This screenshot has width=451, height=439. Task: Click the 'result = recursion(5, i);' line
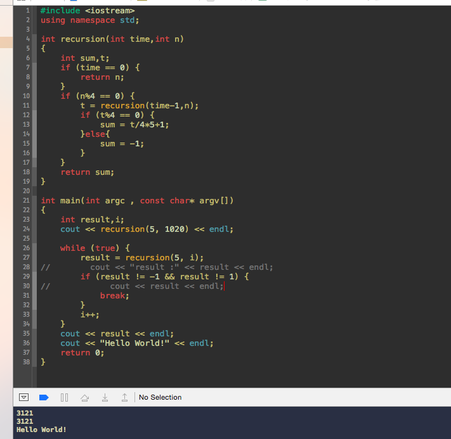(x=142, y=258)
